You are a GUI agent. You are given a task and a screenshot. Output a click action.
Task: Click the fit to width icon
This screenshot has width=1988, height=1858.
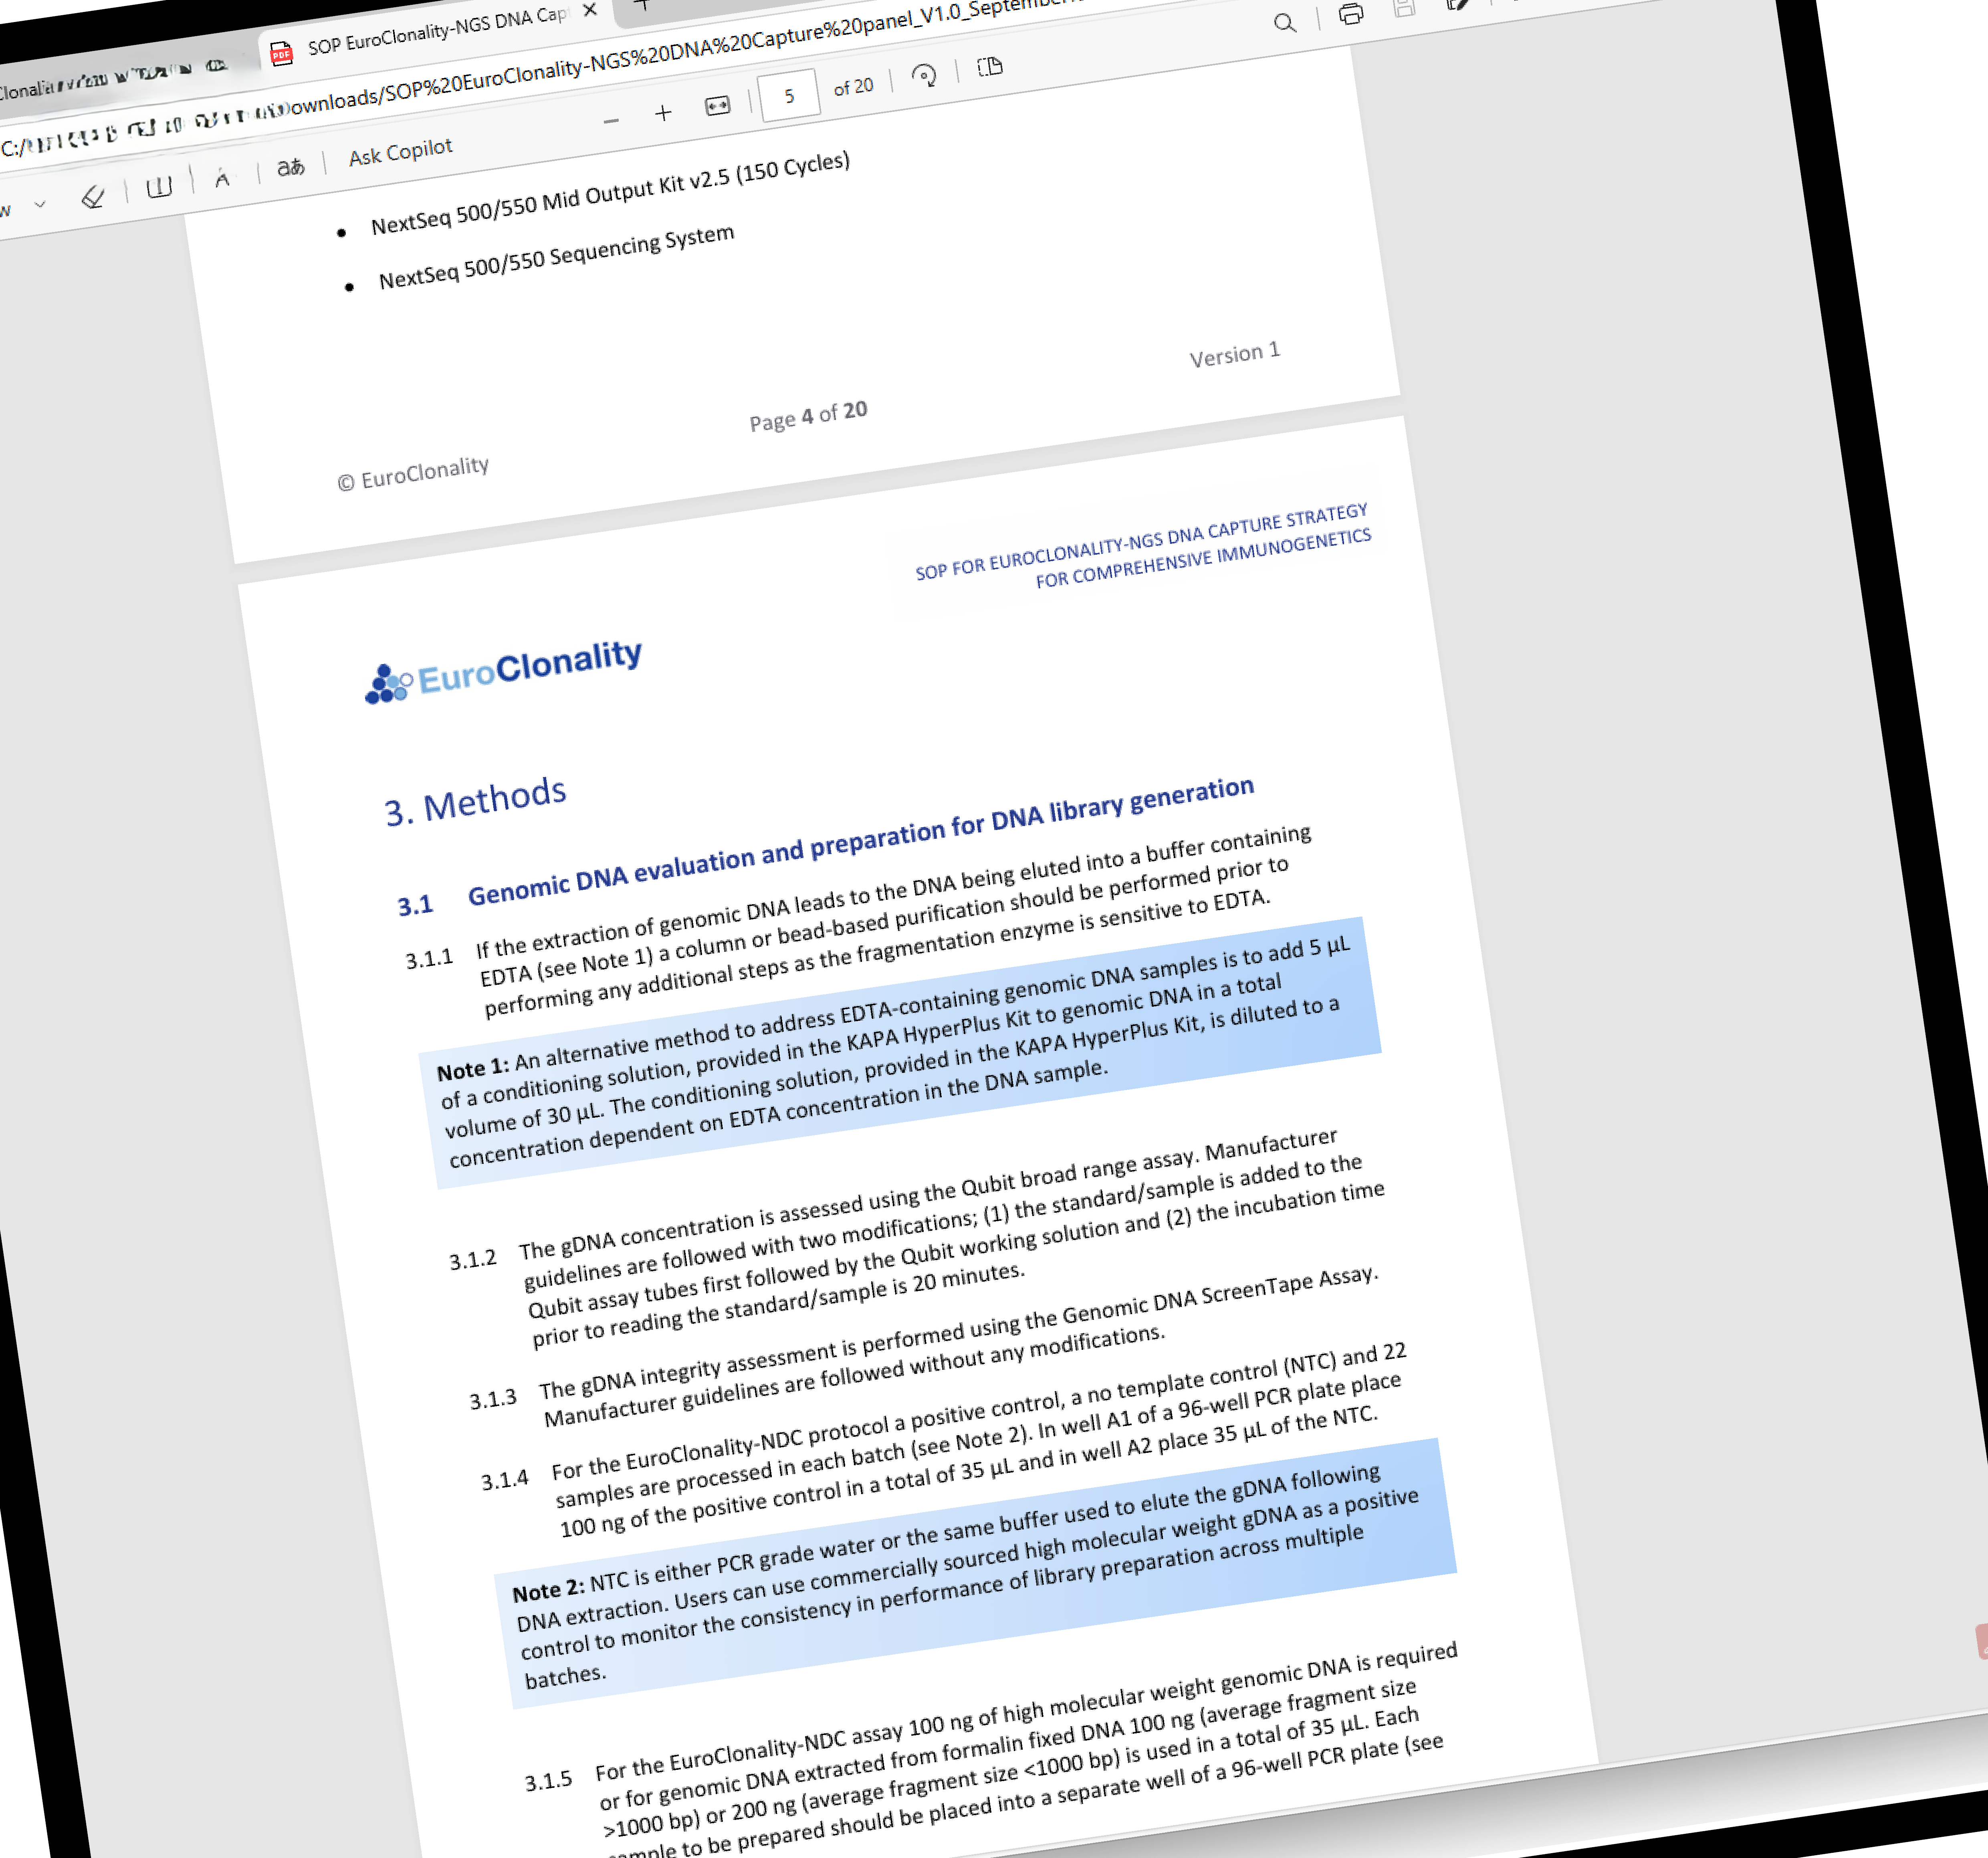[718, 106]
